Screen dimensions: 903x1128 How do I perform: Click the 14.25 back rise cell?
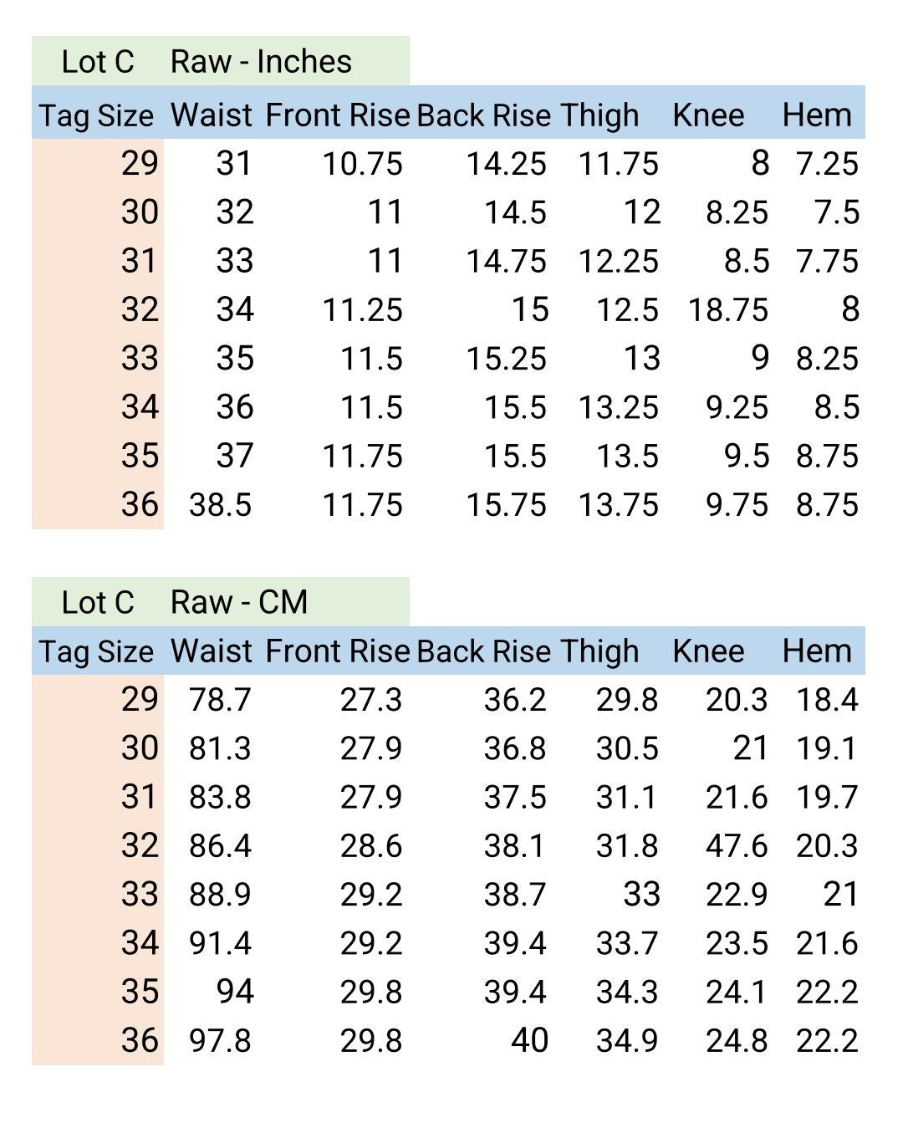point(506,164)
